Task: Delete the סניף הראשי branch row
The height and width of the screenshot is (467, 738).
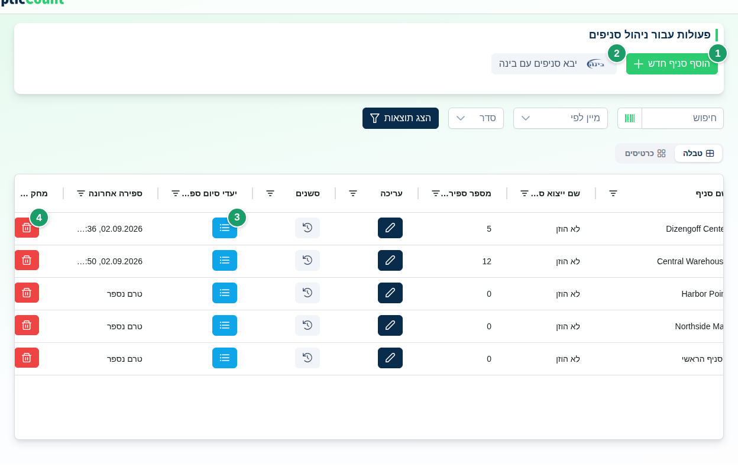Action: 27,358
